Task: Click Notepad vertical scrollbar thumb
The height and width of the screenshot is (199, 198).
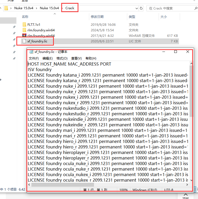Action: (191, 91)
